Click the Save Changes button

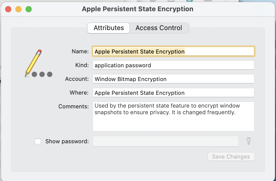click(x=231, y=157)
